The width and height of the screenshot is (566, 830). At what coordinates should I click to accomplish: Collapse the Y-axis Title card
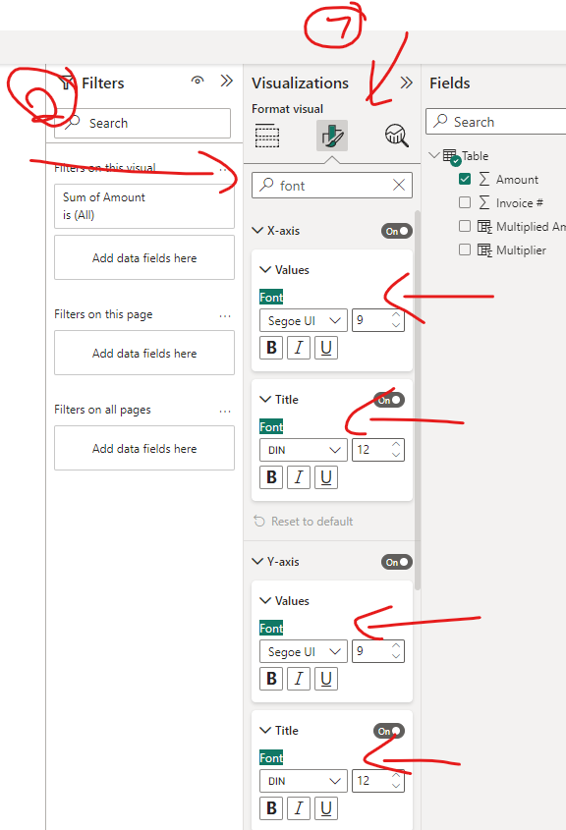coord(265,730)
